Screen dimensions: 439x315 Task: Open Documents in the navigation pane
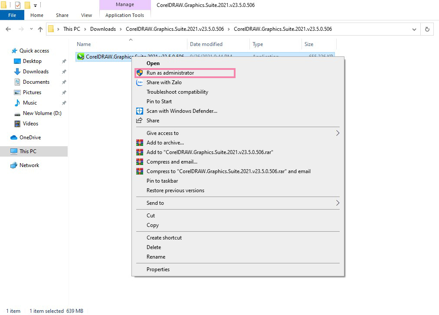(36, 82)
